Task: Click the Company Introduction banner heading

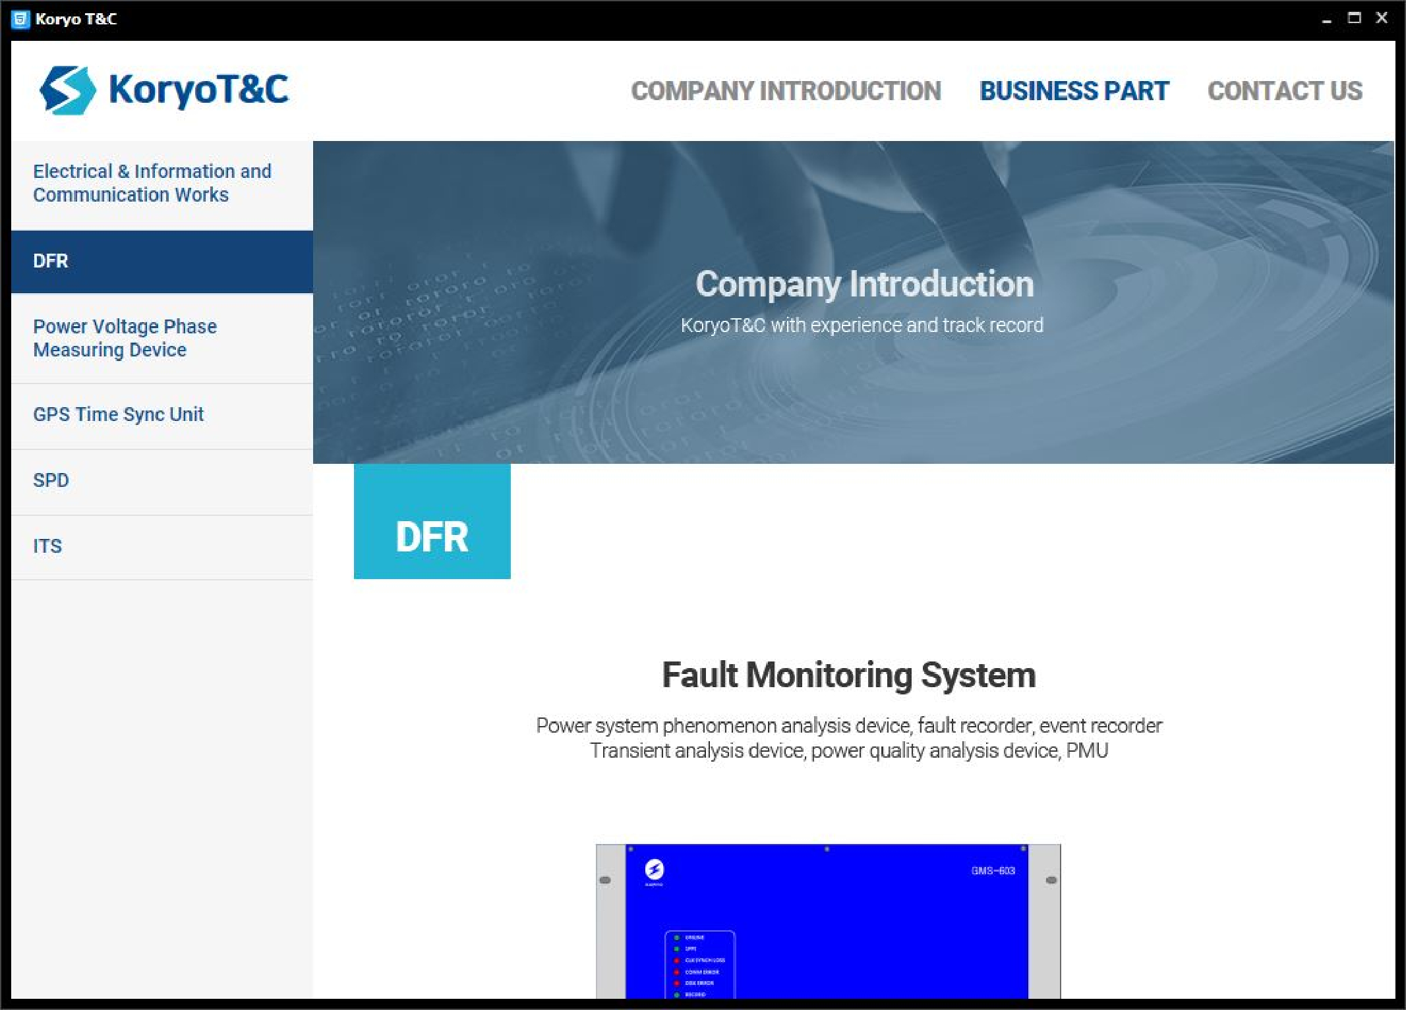Action: [864, 285]
